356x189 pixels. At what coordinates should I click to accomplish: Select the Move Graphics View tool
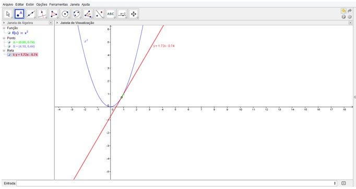click(x=134, y=14)
